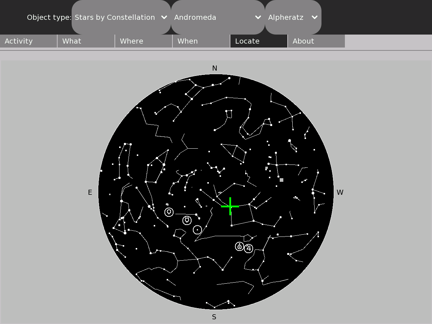432x324 pixels.
Task: Click the green crosshair locator marker
Action: click(230, 206)
